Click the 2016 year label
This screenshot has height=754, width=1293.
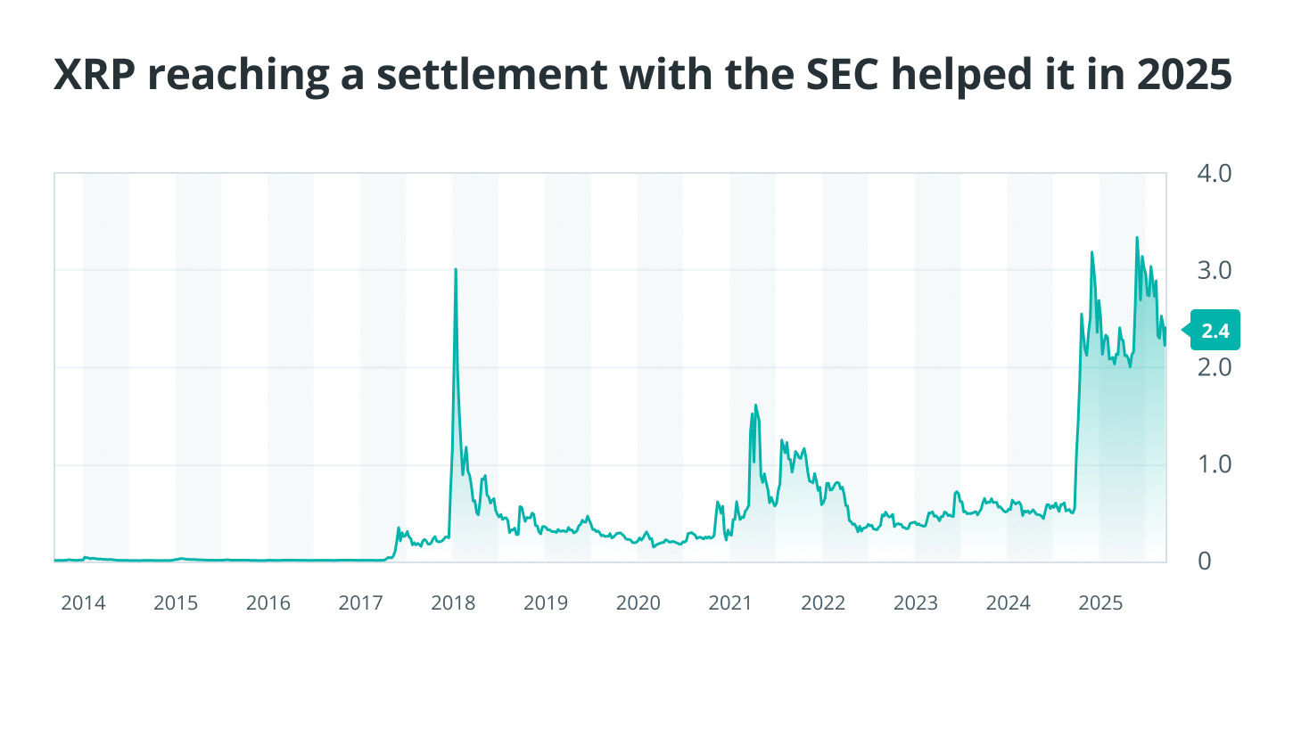[x=268, y=603]
